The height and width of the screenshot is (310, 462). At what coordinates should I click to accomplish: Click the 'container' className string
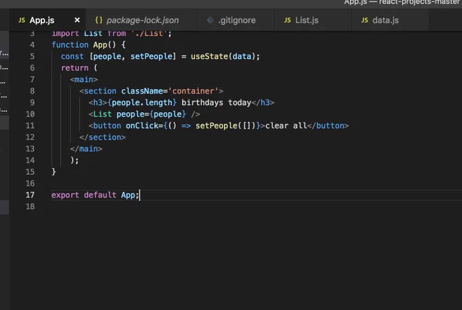pos(193,91)
